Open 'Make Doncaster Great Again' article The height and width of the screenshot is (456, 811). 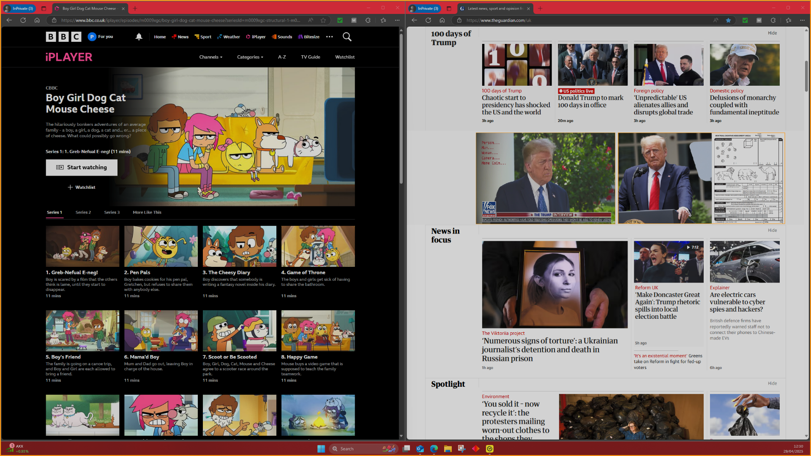pyautogui.click(x=667, y=306)
